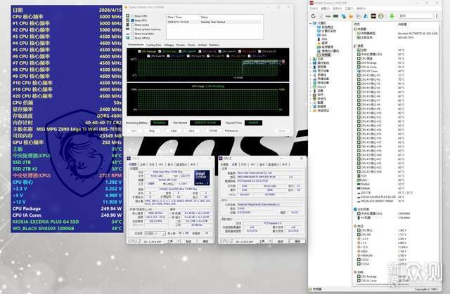Select the 电源管理 node in AIDA64 tree
Viewport: 450px width, 294px height.
pyautogui.click(x=325, y=47)
